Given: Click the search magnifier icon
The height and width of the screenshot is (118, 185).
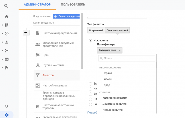Looking at the screenshot, I should (x=6, y=6).
